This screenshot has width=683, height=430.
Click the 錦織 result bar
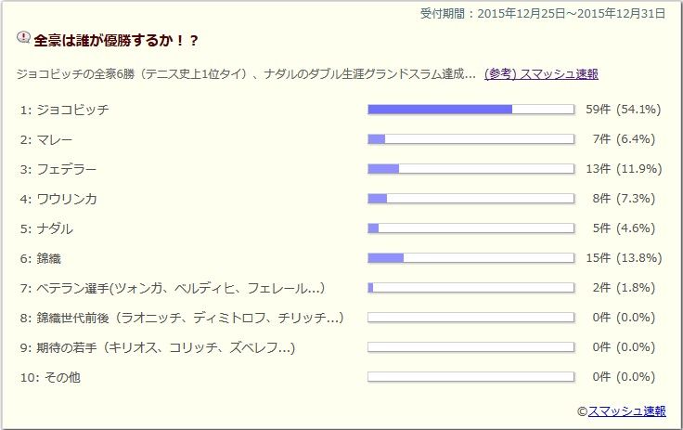470,258
